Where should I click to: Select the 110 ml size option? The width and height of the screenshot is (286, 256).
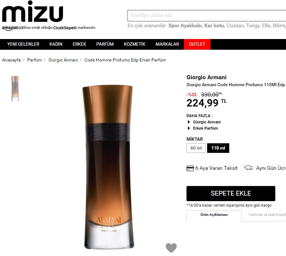218,148
